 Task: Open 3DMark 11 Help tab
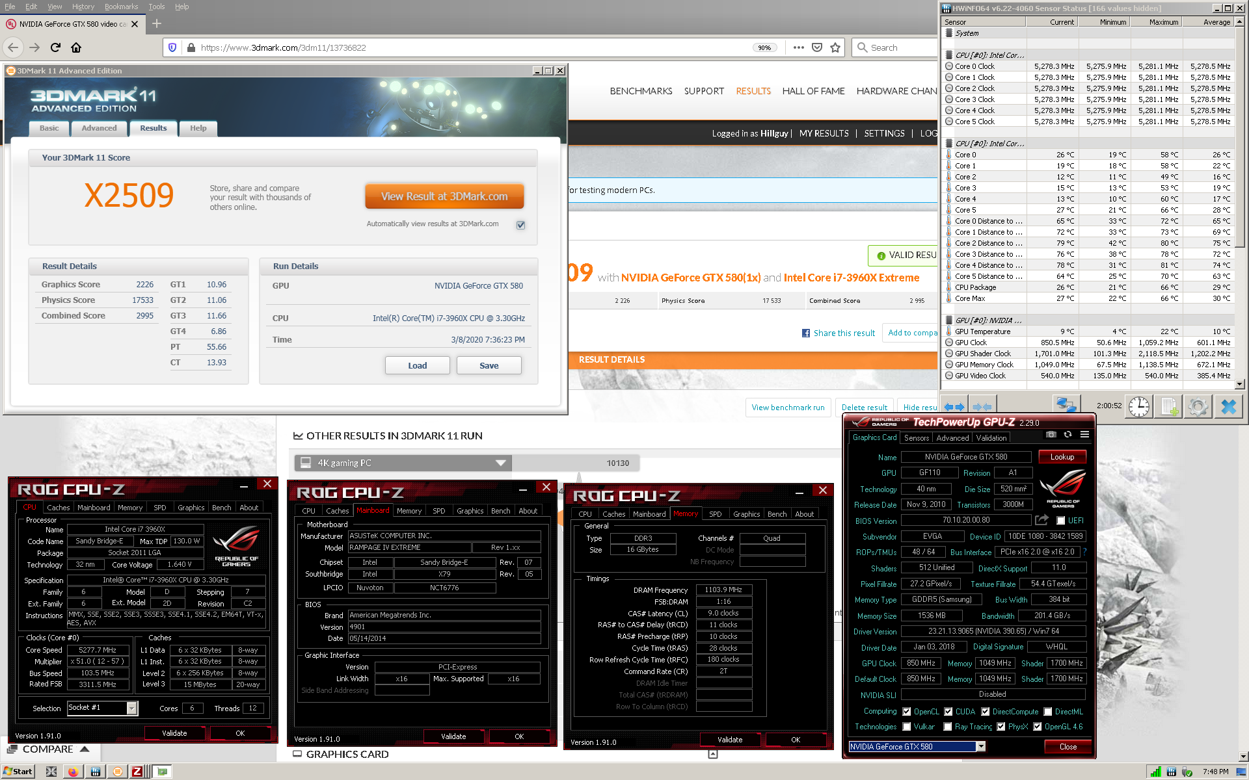(x=198, y=128)
